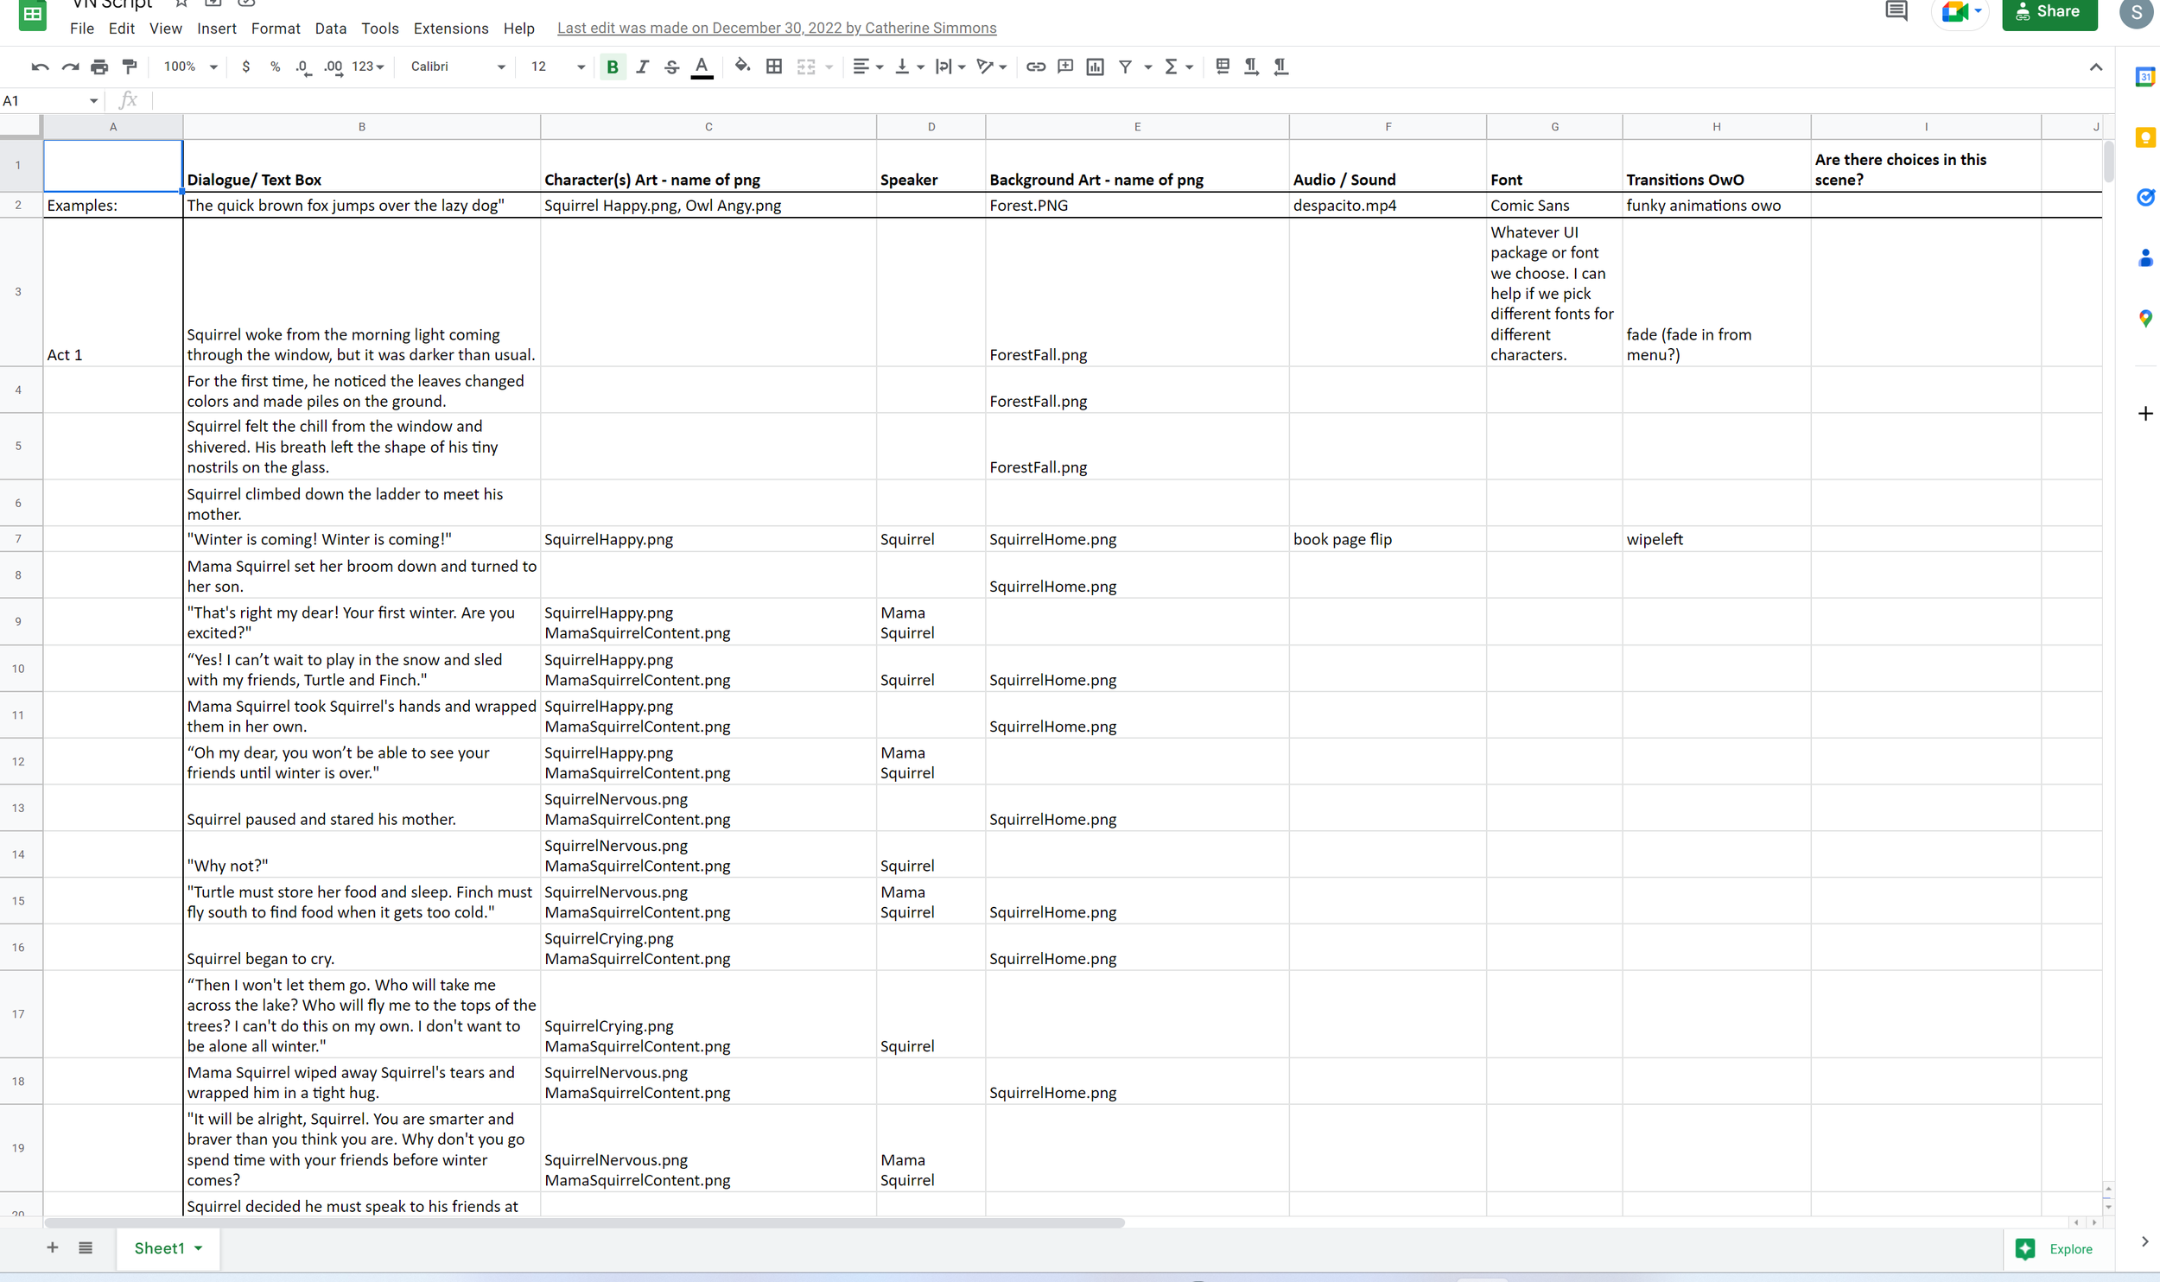Open the font size 12 dropdown

[x=557, y=67]
